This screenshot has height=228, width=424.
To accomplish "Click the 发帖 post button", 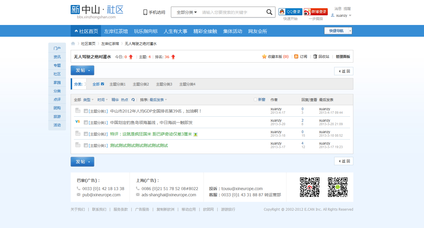I will pyautogui.click(x=81, y=70).
